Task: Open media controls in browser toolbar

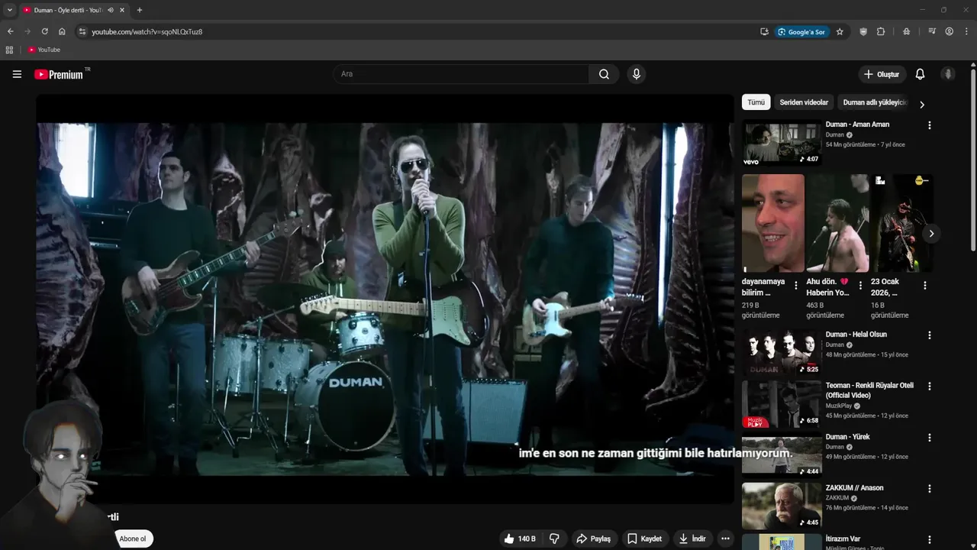Action: point(932,31)
